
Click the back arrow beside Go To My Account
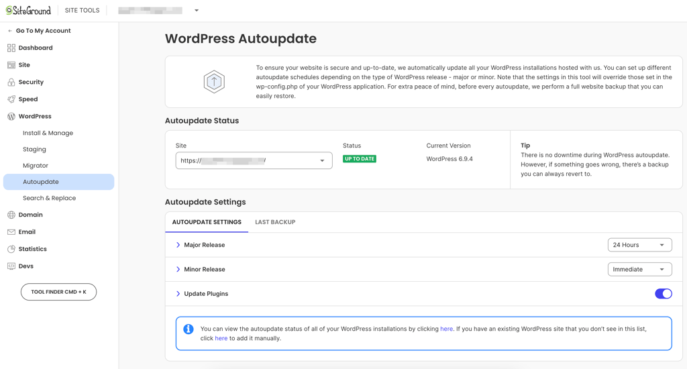[x=10, y=31]
